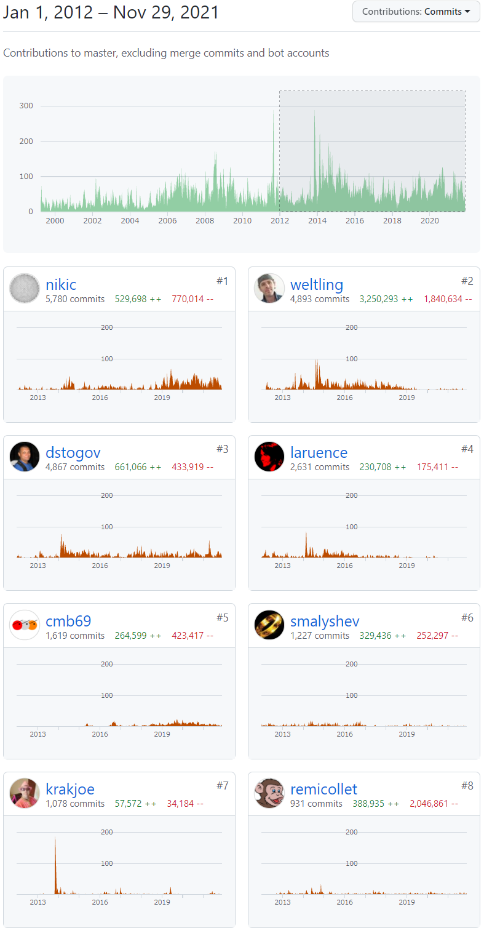Click the 'Contributions to master' description text
The height and width of the screenshot is (936, 484).
click(x=166, y=53)
